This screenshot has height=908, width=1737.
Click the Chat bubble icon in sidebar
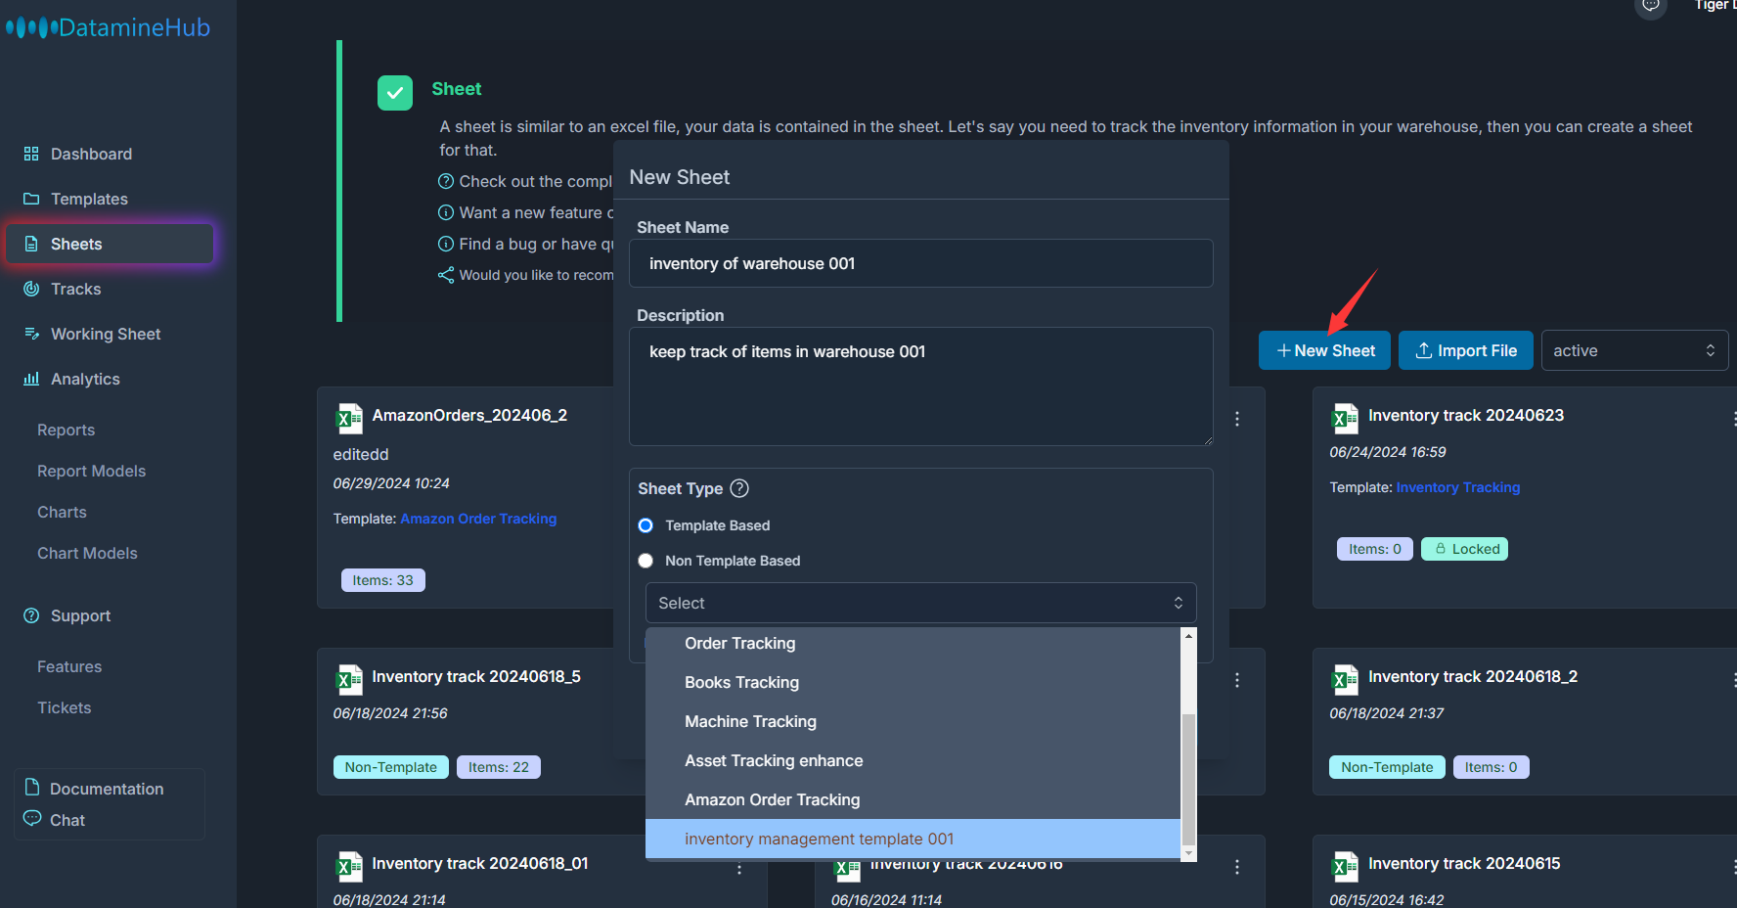click(32, 818)
